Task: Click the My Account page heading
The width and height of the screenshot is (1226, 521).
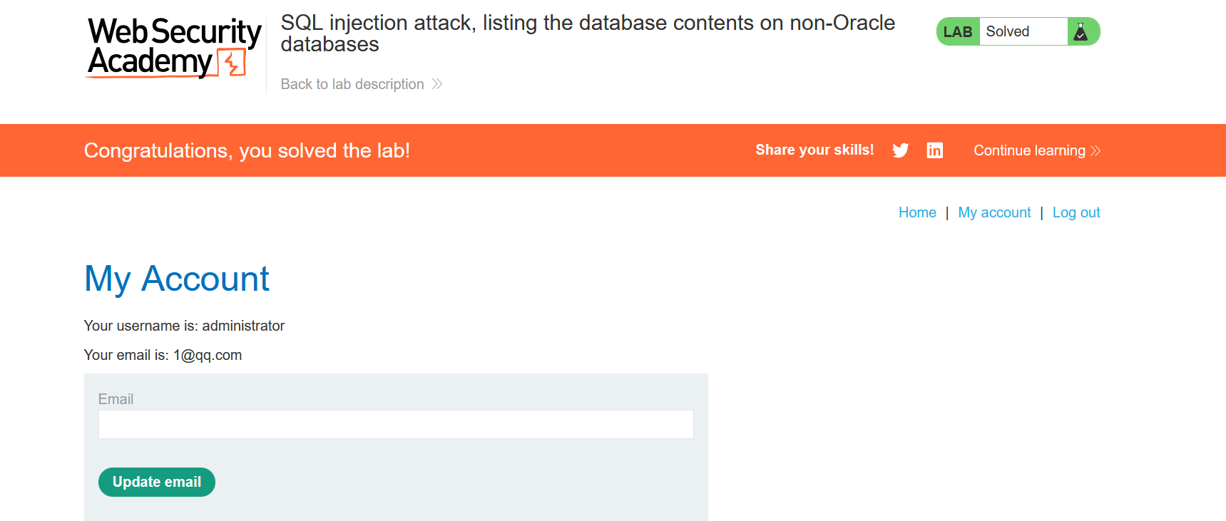Action: click(177, 279)
